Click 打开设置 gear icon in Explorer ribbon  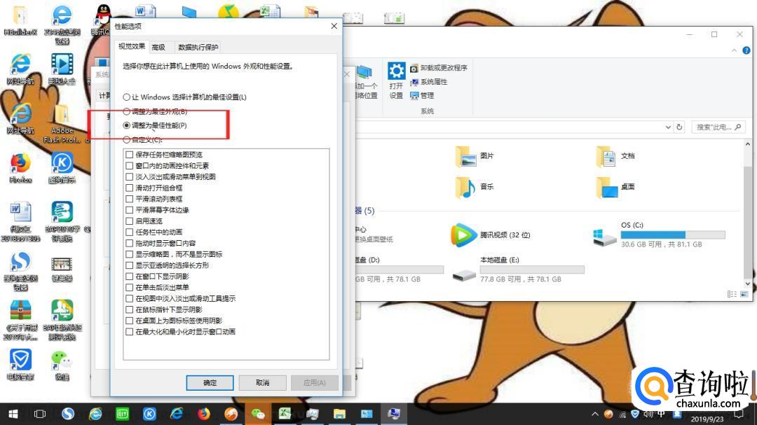click(x=396, y=80)
